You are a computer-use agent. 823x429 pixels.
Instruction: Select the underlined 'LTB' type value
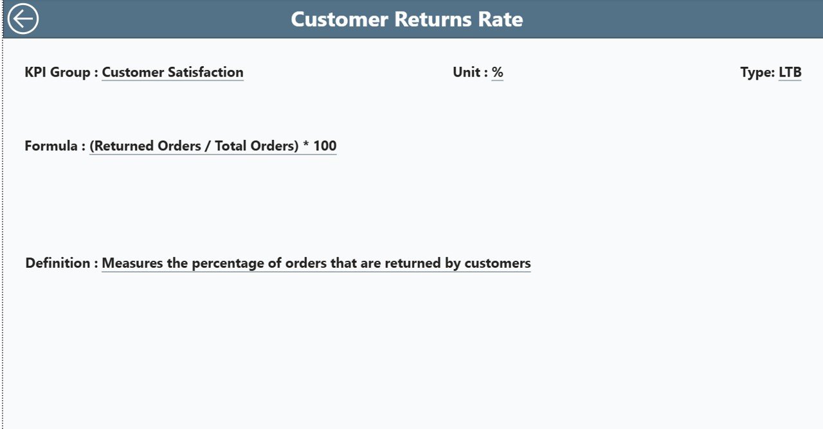(790, 73)
